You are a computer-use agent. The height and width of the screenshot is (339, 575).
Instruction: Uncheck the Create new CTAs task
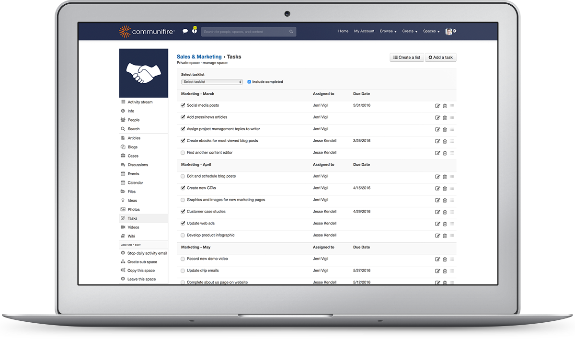(x=183, y=188)
